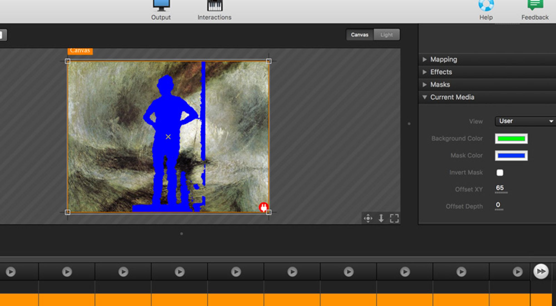
Task: Switch to the Light view tab
Action: tap(387, 35)
